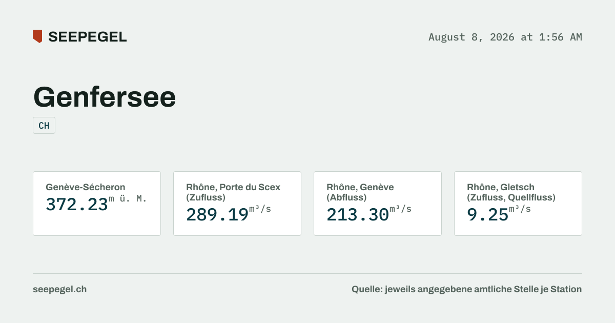Viewport: 615px width, 323px height.
Task: Click the 213.30 outflow value
Action: point(358,214)
